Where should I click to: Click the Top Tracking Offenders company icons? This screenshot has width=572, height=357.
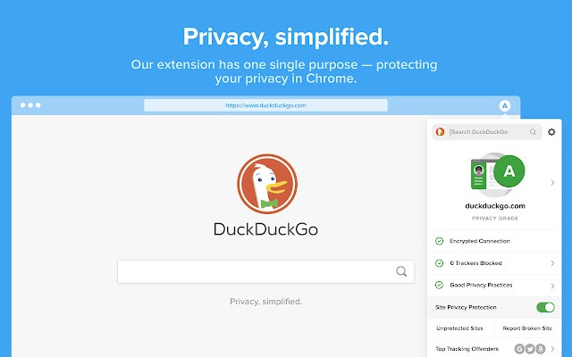[x=530, y=349]
